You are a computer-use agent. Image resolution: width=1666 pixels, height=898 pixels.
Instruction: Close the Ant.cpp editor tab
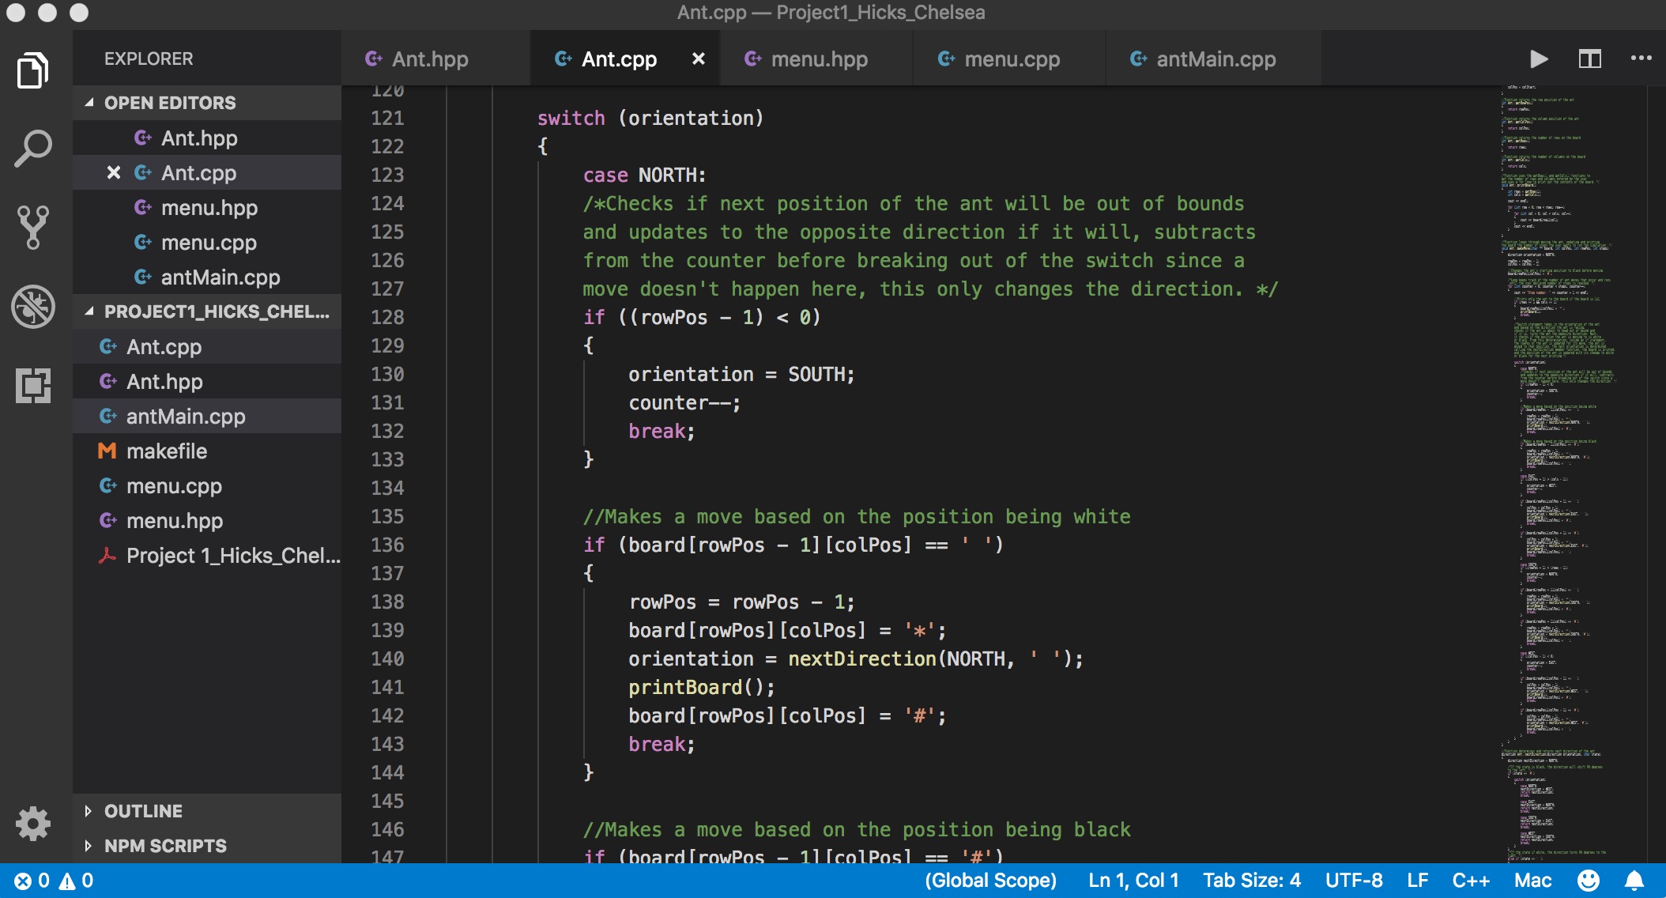(x=699, y=59)
